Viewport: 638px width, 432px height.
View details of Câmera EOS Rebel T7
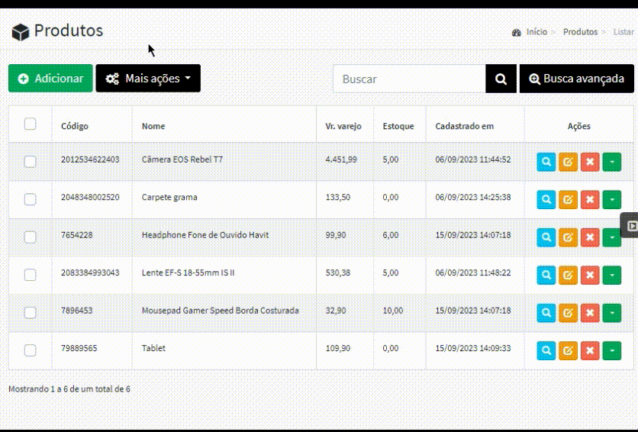[x=546, y=162]
